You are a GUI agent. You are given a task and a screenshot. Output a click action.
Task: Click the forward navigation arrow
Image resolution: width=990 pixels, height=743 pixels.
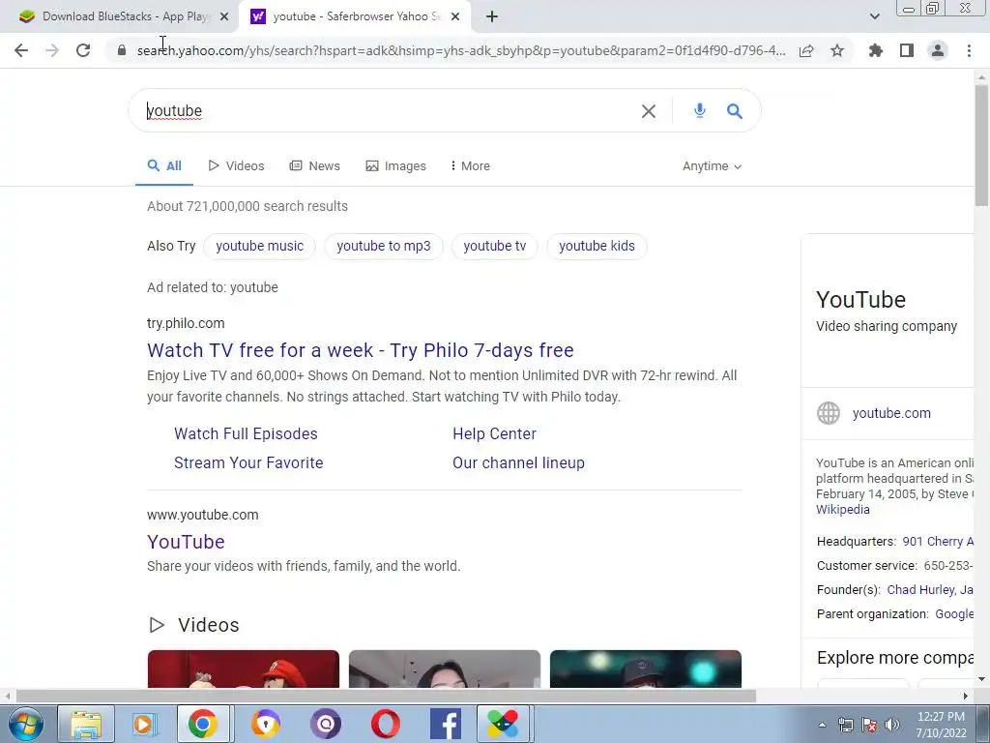click(x=52, y=50)
